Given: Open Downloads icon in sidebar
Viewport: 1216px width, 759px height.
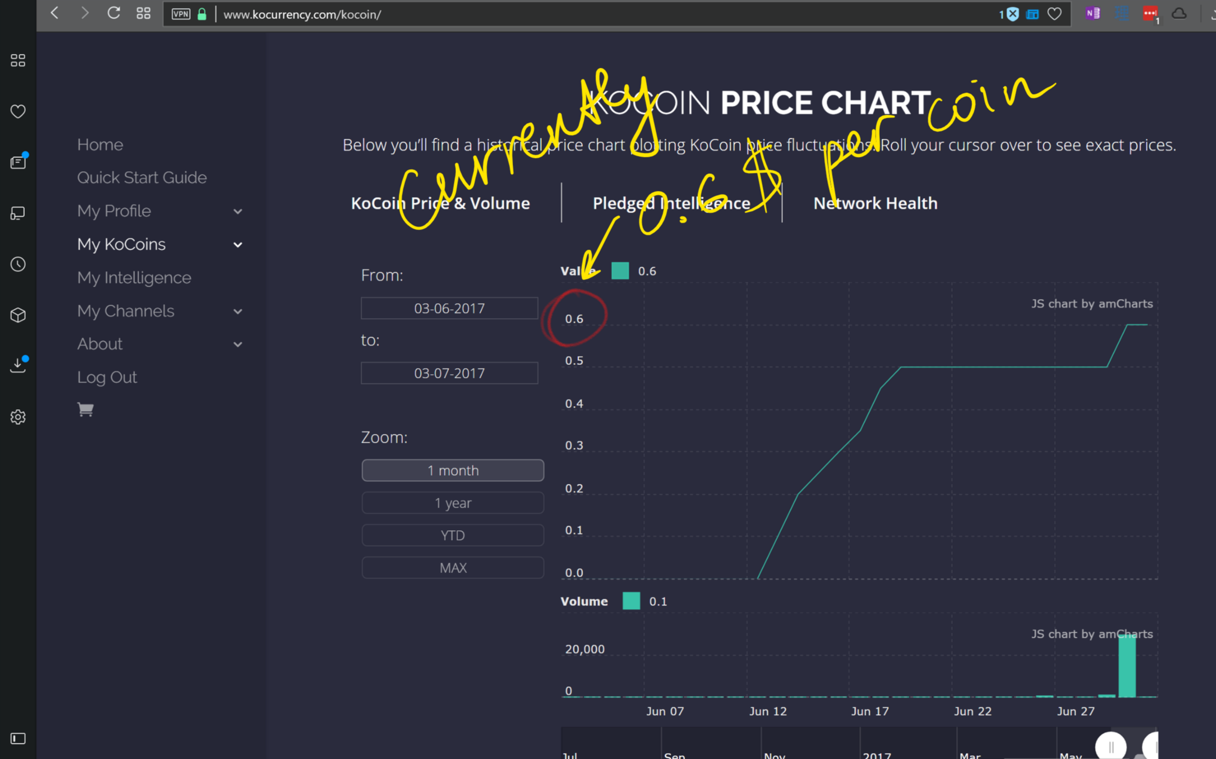Looking at the screenshot, I should pos(18,365).
